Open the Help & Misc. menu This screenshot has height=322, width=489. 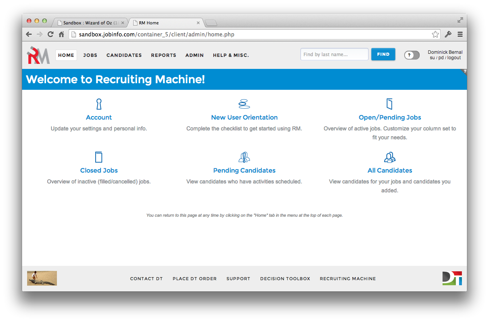tap(231, 55)
